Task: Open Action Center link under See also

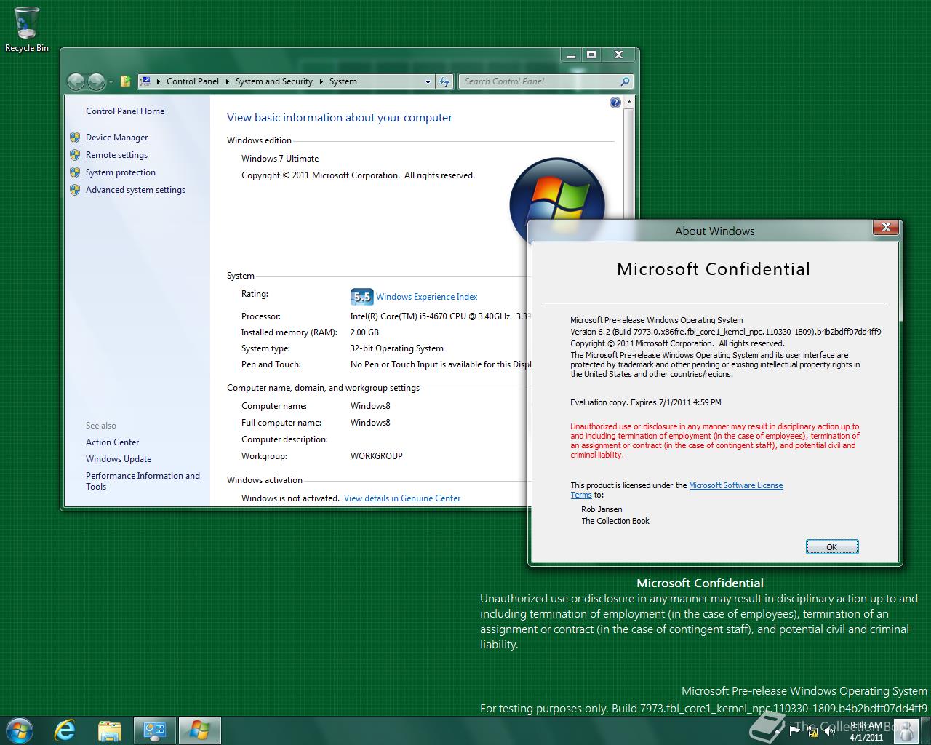Action: point(112,442)
